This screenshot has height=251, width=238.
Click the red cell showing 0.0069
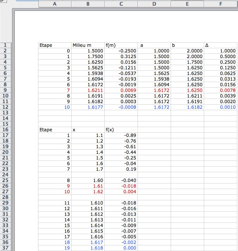coord(121,90)
